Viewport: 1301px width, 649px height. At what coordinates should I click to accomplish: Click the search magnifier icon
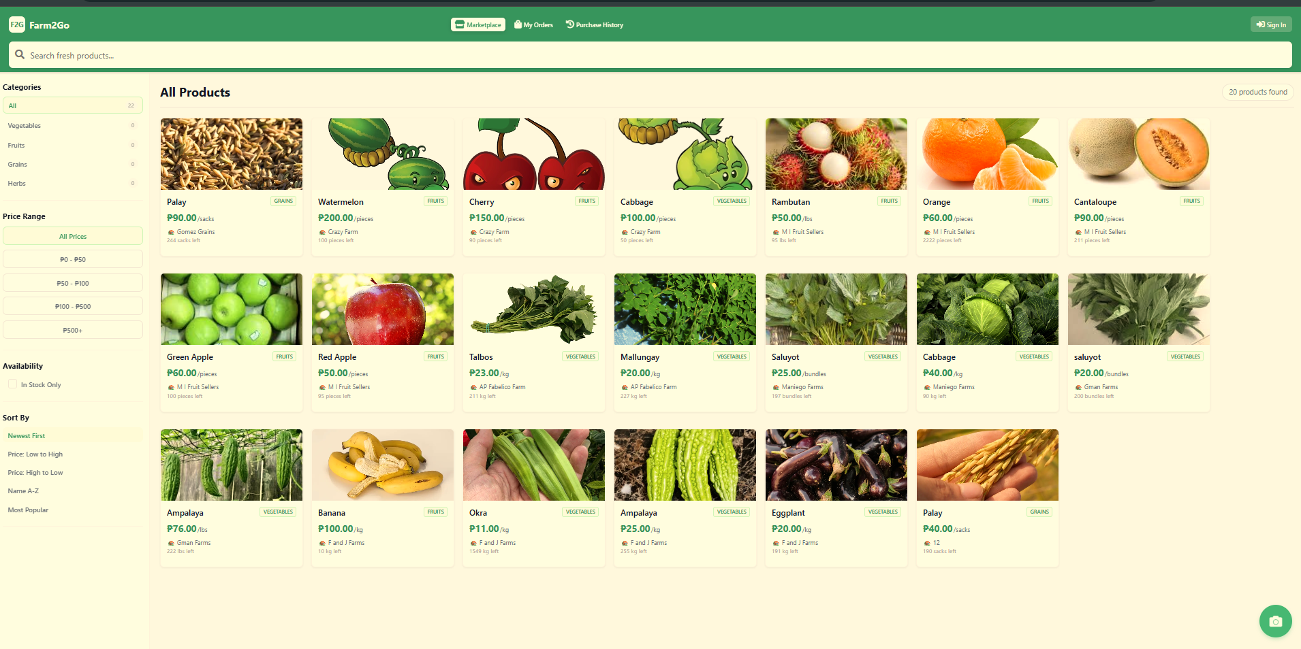20,54
